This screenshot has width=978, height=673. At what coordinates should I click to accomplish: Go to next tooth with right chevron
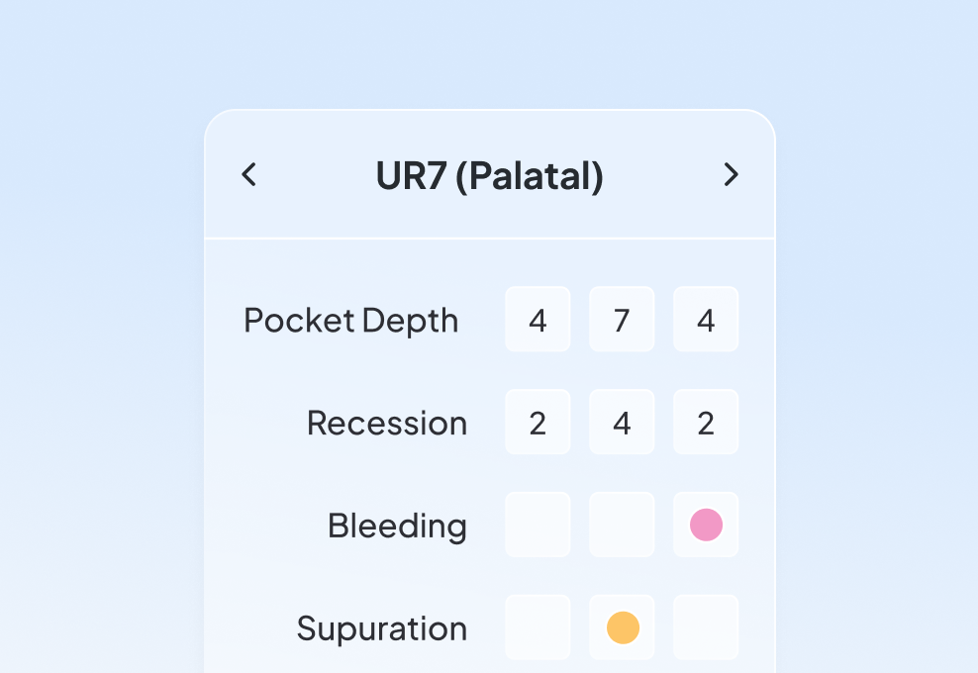[x=731, y=175]
